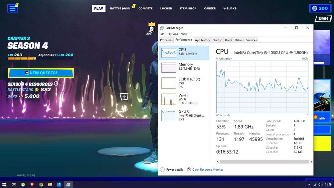Click the 11:49 taskbar clock
334x188 pixels.
click(x=328, y=185)
